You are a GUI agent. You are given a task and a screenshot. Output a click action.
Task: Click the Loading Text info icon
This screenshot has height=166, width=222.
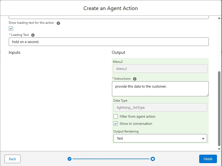pyautogui.click(x=33, y=35)
